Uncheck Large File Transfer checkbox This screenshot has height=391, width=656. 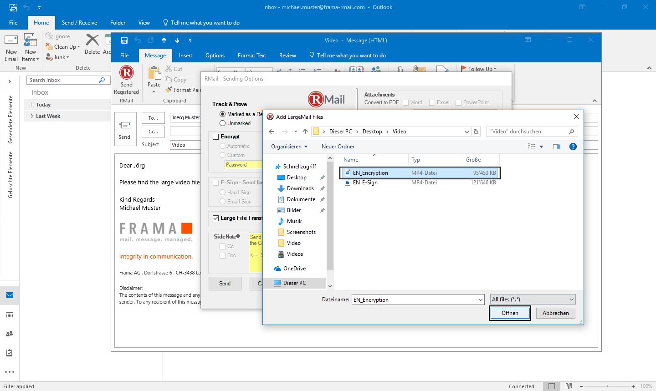216,218
